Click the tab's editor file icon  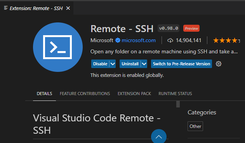click(x=6, y=8)
